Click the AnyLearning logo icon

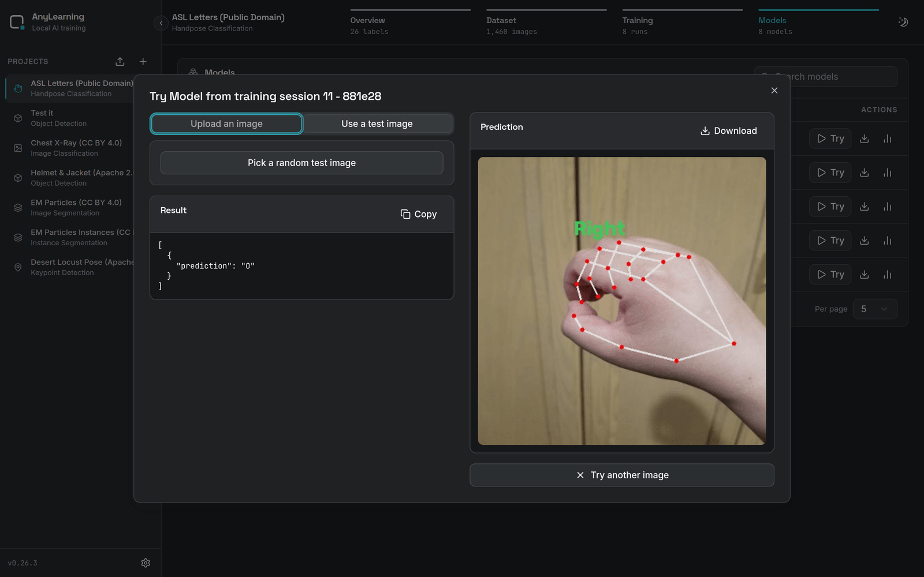coord(17,23)
